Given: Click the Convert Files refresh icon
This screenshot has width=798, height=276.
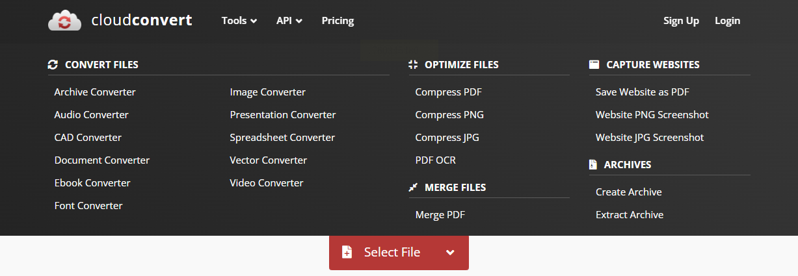Looking at the screenshot, I should click(53, 65).
